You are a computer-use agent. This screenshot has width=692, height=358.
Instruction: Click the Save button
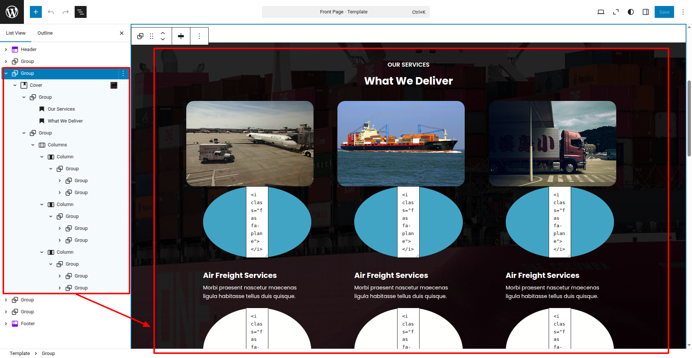point(664,12)
